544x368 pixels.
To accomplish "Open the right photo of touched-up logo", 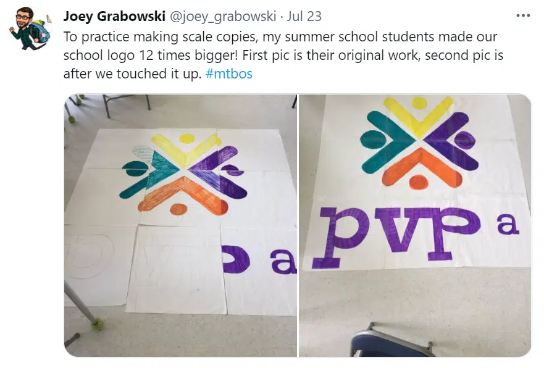I will 415,225.
